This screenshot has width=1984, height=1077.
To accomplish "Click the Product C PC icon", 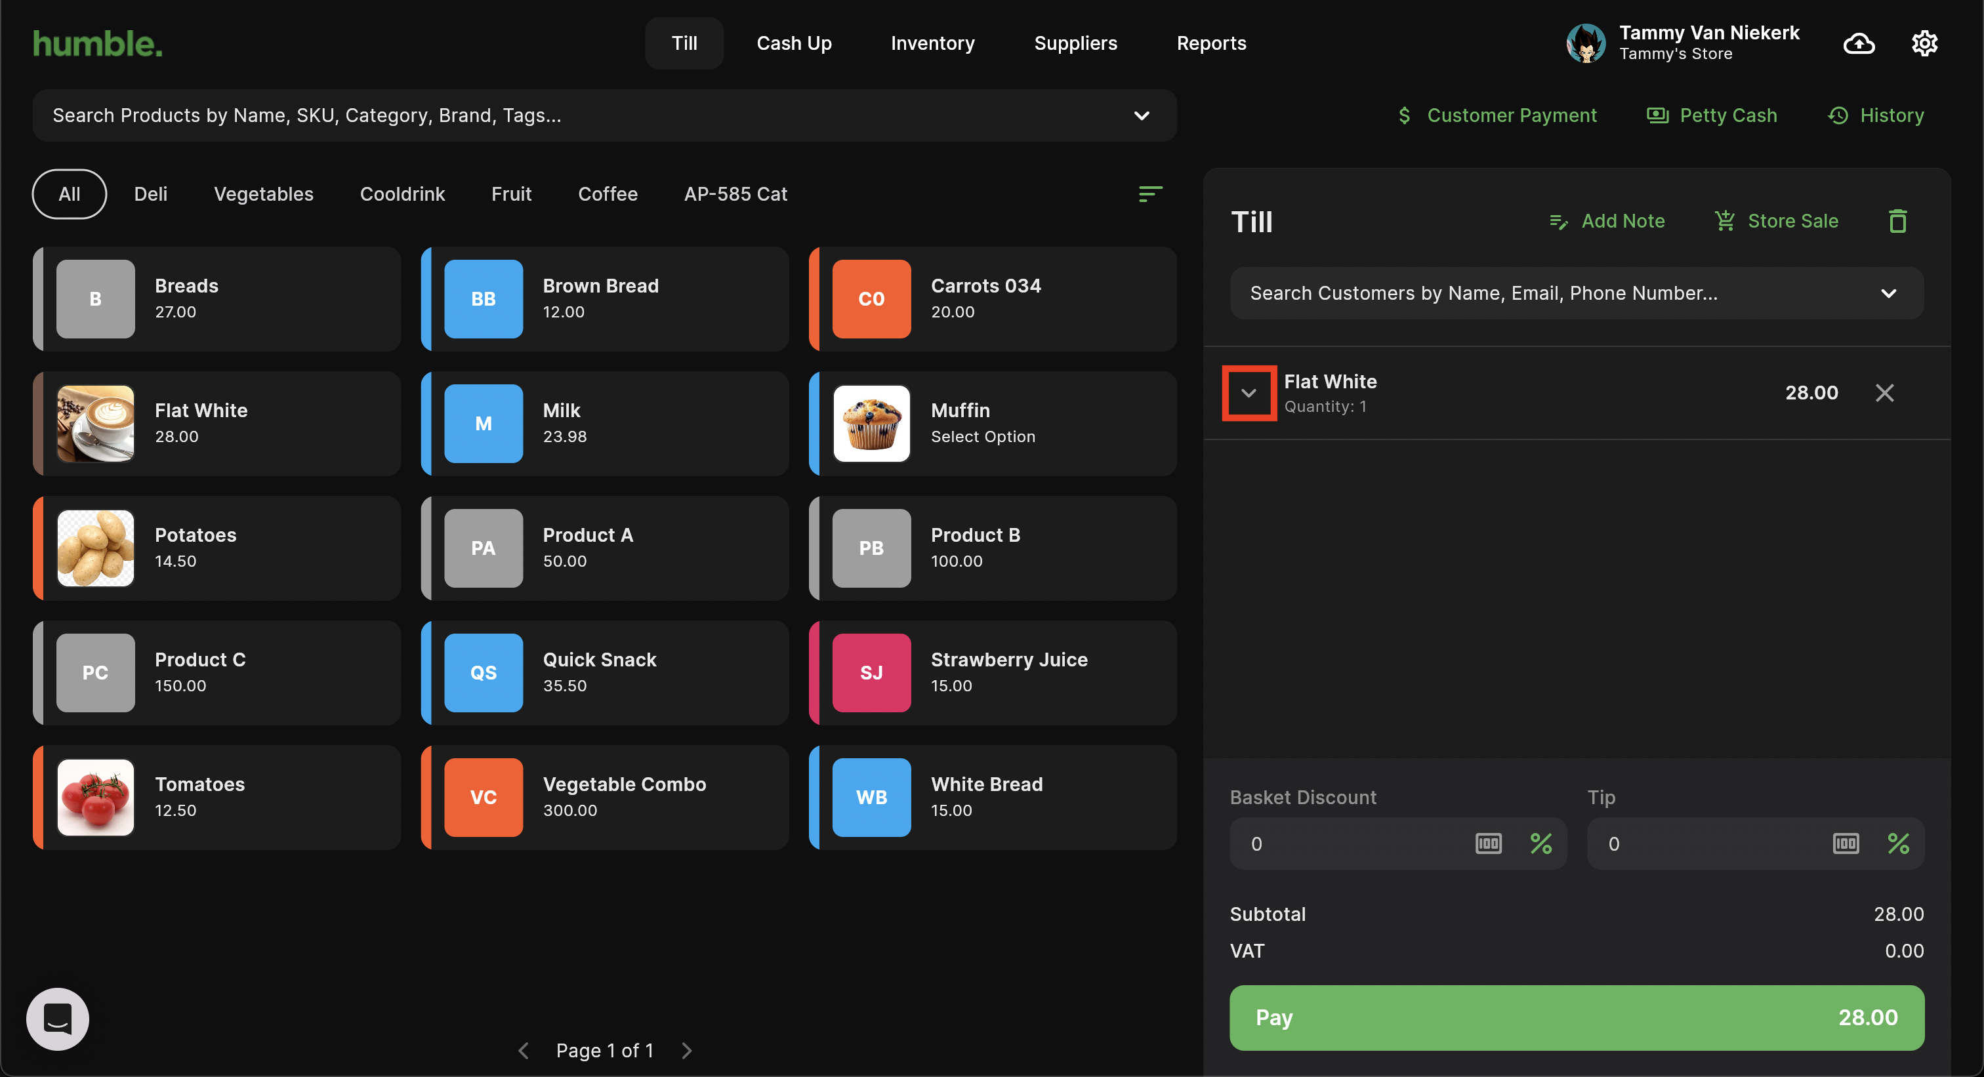I will pos(96,673).
